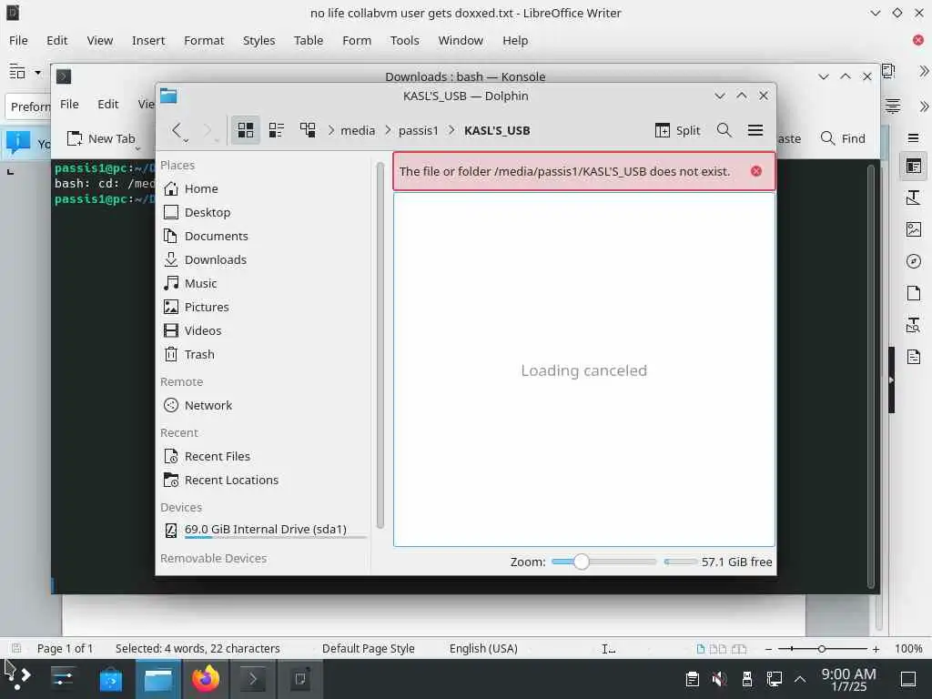Open the Format menu in LibreOffice Writer

(x=204, y=40)
